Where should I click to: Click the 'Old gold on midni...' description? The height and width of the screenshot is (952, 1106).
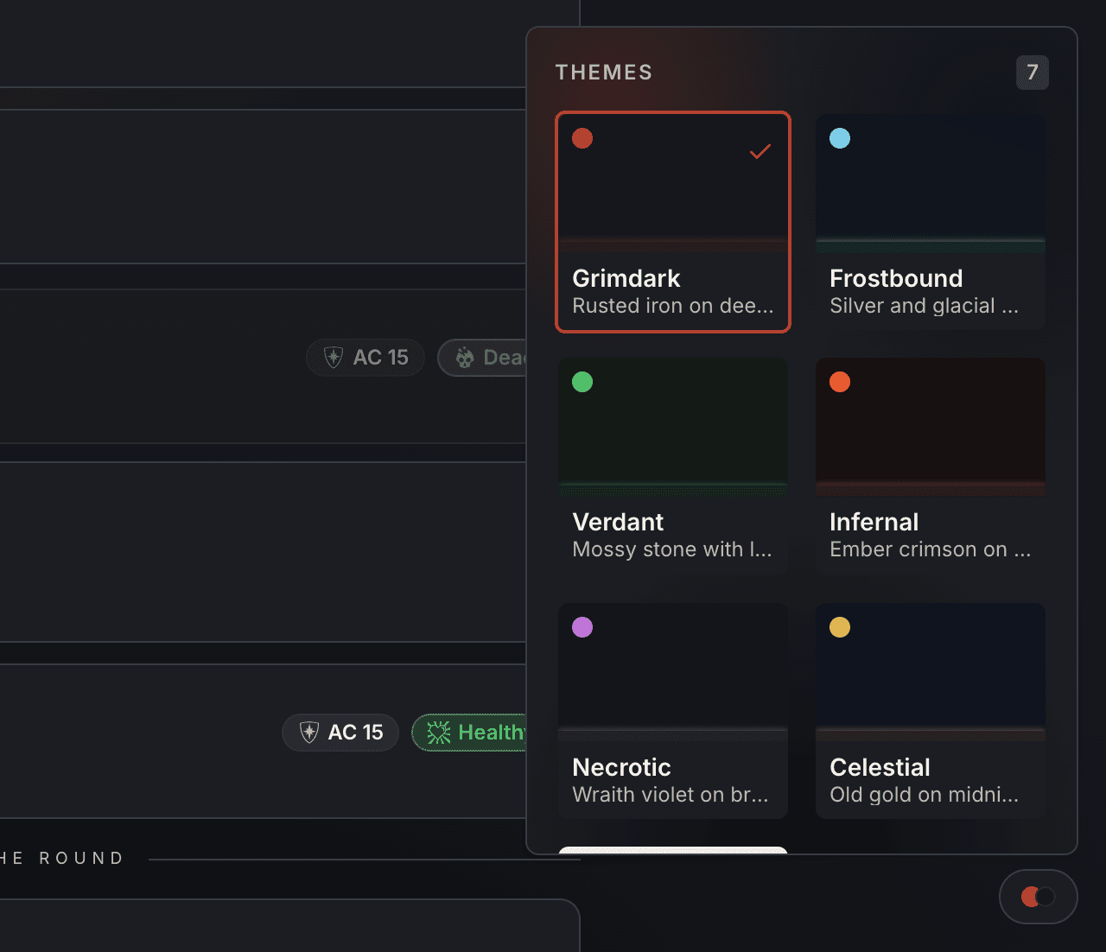[x=925, y=795]
